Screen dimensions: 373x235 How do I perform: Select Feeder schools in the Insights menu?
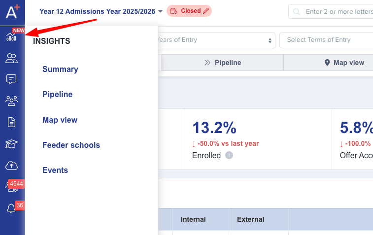[x=71, y=145]
